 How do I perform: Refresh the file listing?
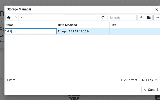[x=103, y=18]
